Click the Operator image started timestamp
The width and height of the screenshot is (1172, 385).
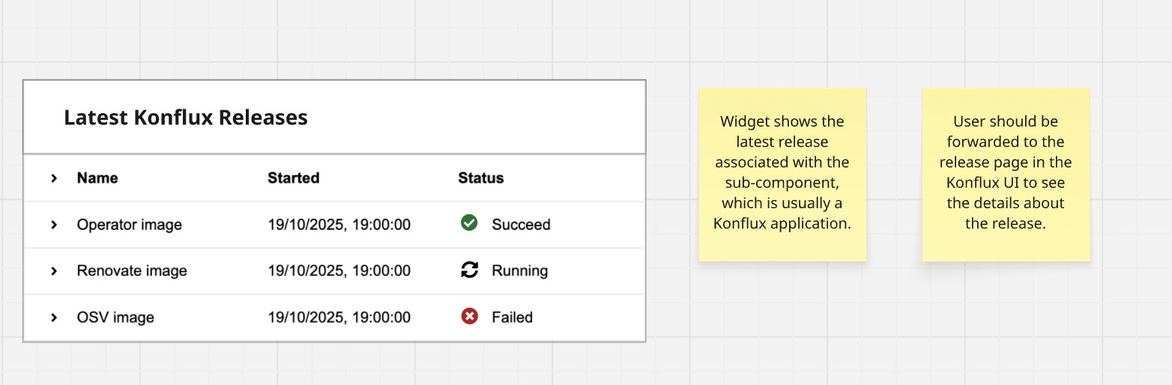tap(339, 225)
